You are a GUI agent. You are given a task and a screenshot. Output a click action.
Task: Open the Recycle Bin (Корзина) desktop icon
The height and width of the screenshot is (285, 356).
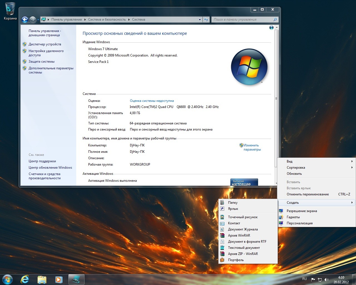pyautogui.click(x=10, y=11)
